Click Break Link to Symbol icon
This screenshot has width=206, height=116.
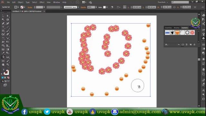tap(183, 44)
